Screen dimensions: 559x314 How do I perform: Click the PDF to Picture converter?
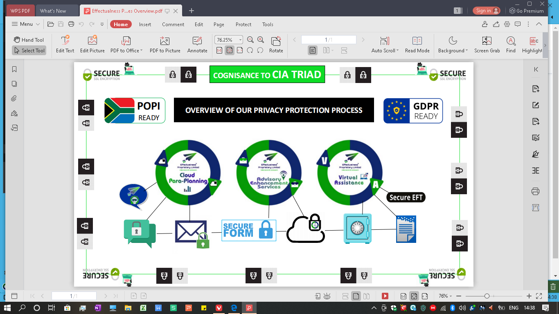point(165,45)
